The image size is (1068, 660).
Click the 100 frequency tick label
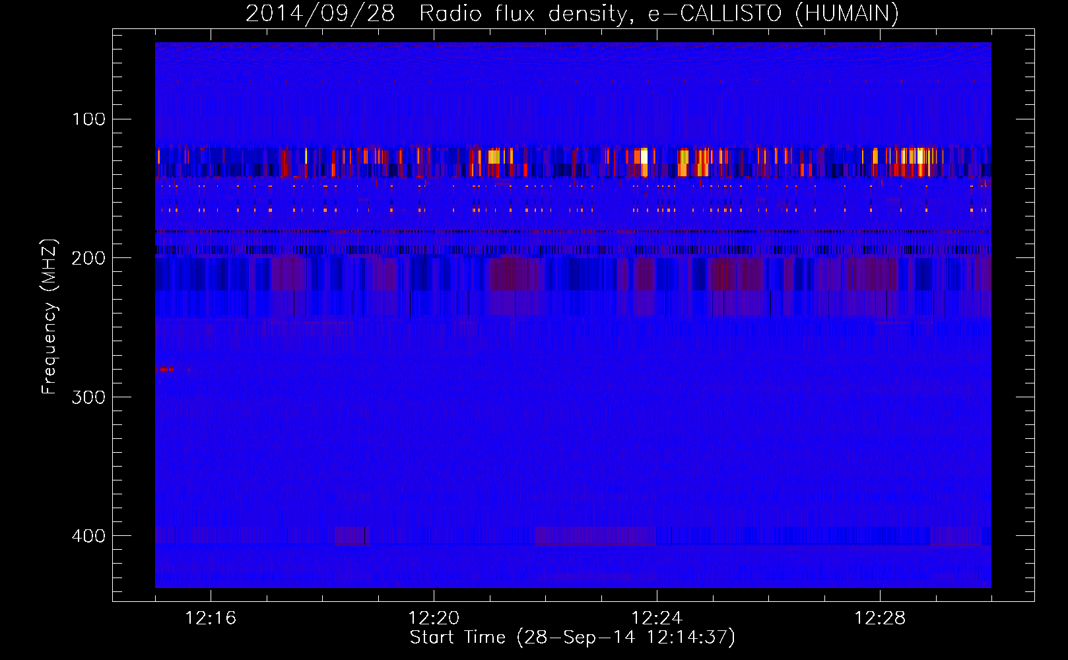pos(89,119)
